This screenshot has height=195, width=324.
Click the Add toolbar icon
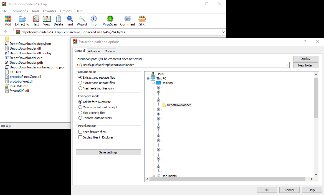pyautogui.click(x=8, y=19)
